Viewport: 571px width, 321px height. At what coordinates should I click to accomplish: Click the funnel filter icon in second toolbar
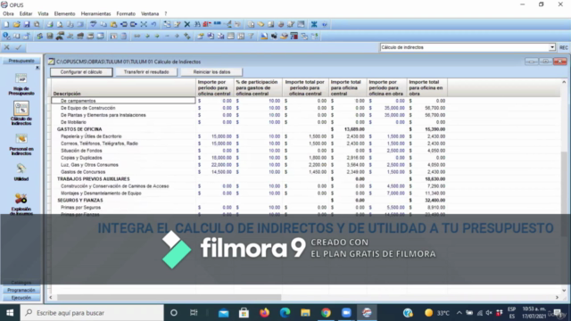251,36
